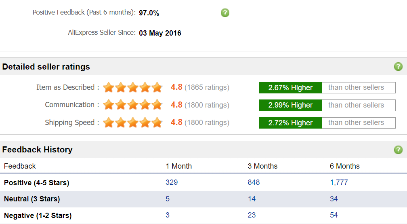View 14 neutral ratings for 3 Months
The width and height of the screenshot is (407, 224).
click(x=252, y=199)
